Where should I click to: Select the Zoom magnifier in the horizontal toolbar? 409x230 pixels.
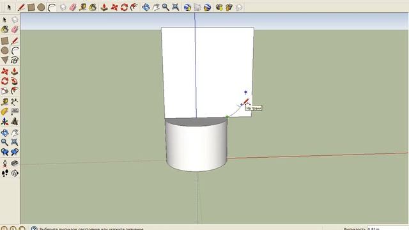(x=166, y=7)
